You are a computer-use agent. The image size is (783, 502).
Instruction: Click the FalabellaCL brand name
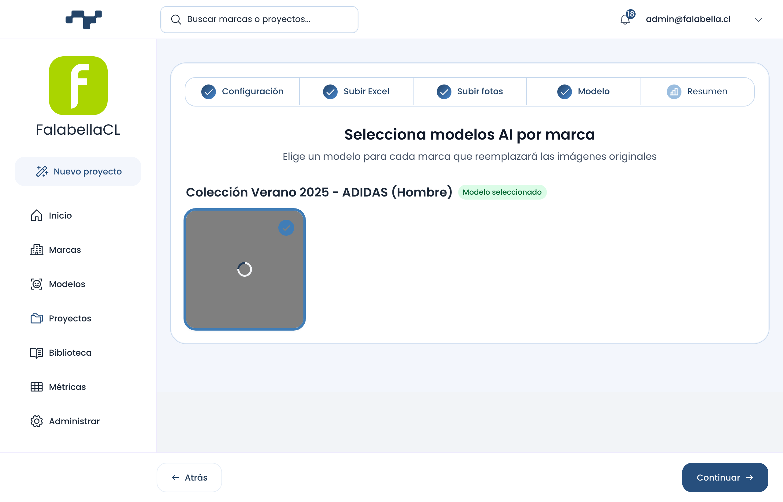tap(78, 130)
